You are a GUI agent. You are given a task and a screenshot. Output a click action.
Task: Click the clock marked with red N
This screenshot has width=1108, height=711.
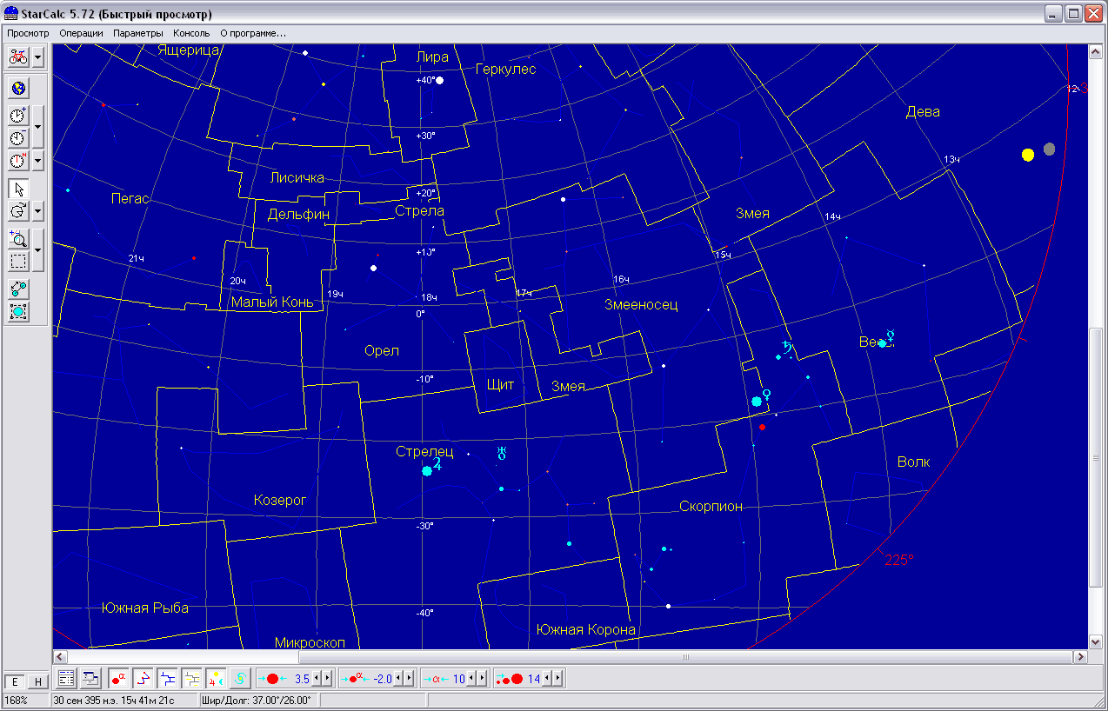[x=18, y=161]
